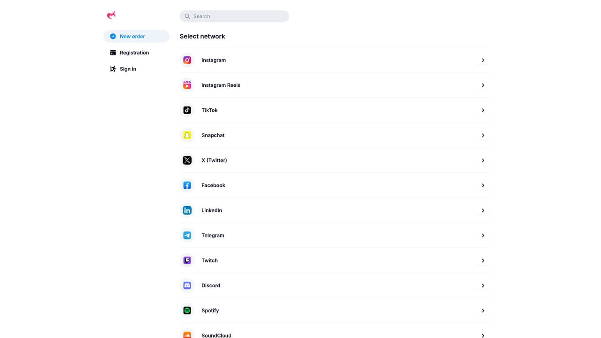Click the Instagram network icon
Viewport: 601px width, 338px height.
point(187,60)
